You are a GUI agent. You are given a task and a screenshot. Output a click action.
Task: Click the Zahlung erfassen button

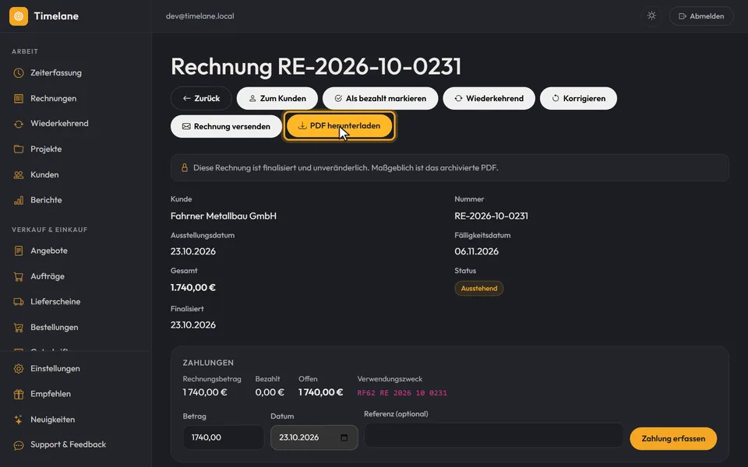tap(673, 438)
